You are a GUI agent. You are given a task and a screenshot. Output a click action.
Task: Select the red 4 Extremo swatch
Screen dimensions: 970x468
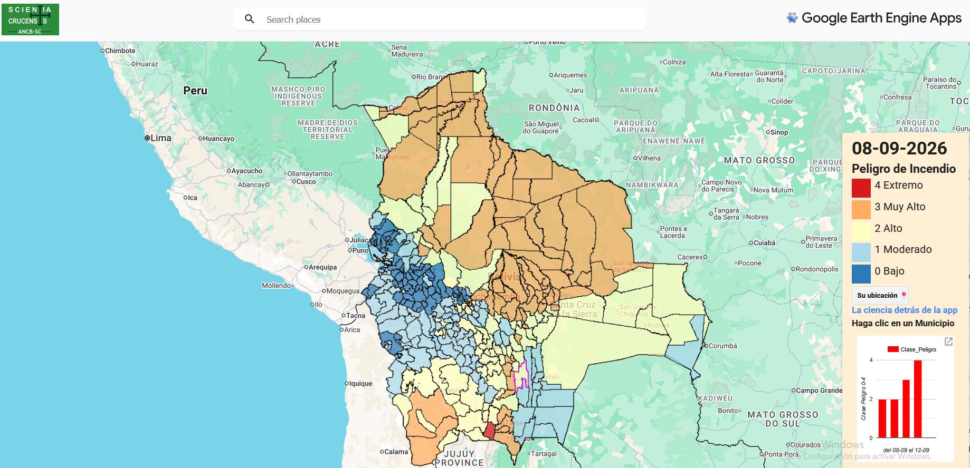coord(861,188)
